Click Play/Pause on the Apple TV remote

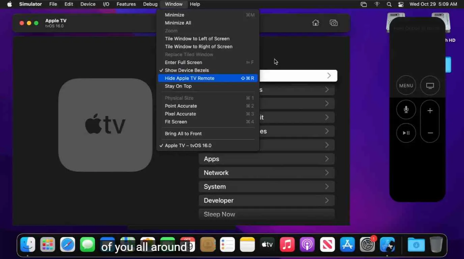pos(406,133)
